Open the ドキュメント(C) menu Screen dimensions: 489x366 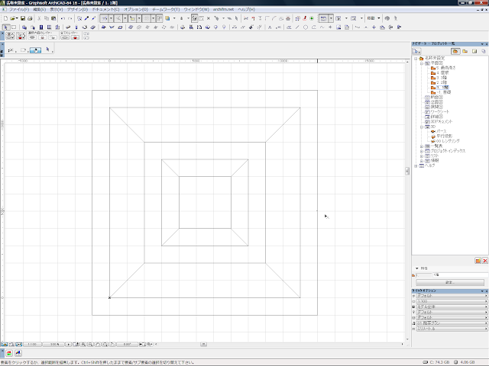tap(105, 9)
